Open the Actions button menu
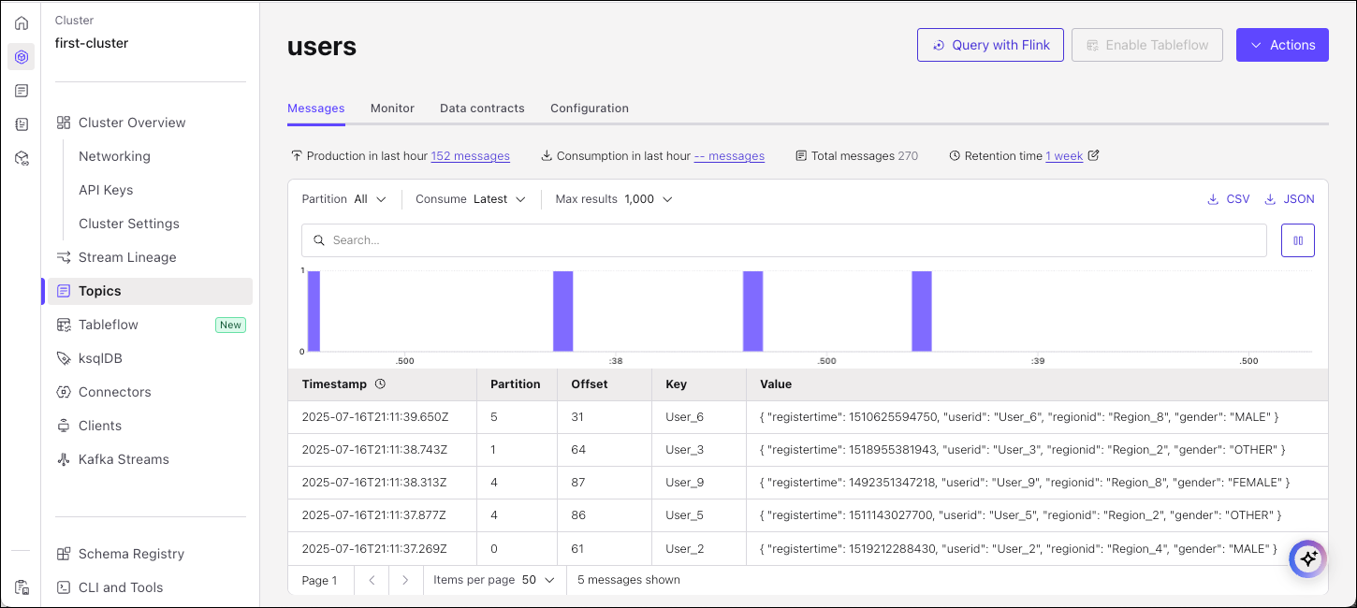Screen dimensions: 1357x608 point(1282,45)
